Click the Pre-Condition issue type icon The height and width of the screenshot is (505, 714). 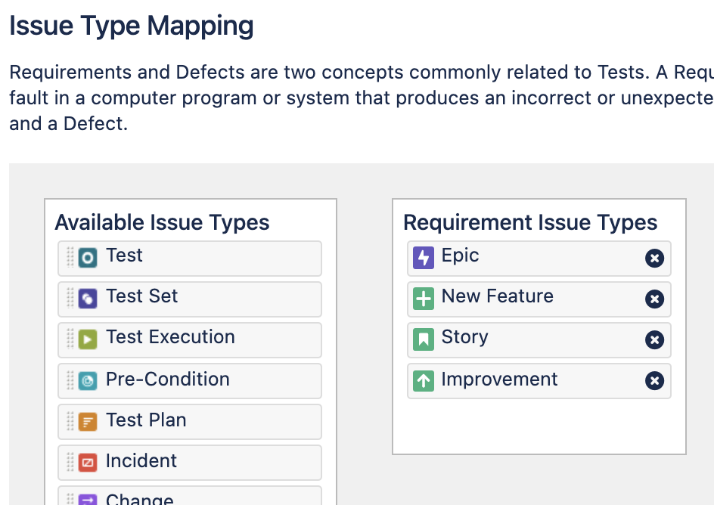(x=88, y=381)
